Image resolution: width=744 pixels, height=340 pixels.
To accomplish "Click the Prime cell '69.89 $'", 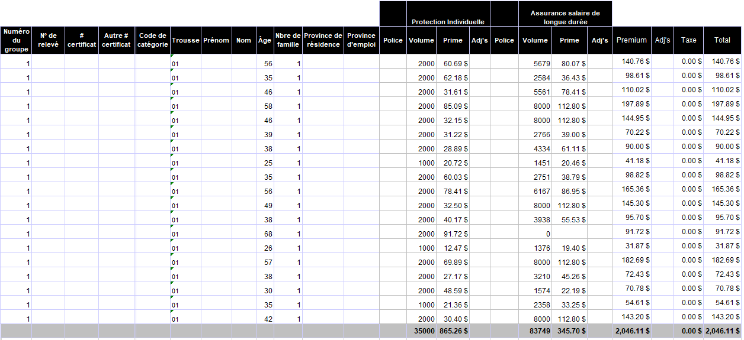I will (x=454, y=260).
